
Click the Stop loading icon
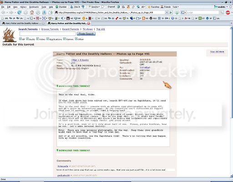25,12
